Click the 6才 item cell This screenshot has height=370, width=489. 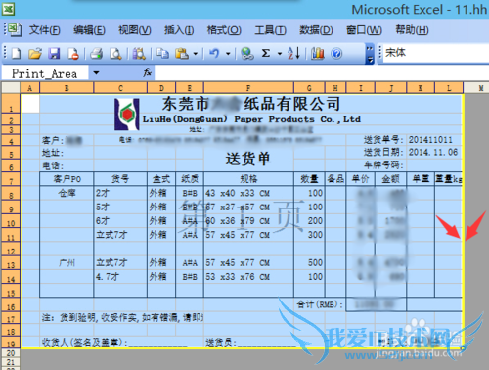point(120,221)
